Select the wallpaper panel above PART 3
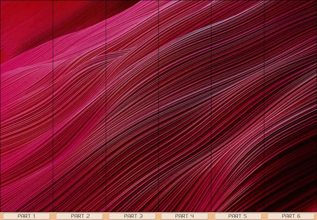The image size is (317, 220). click(x=132, y=106)
